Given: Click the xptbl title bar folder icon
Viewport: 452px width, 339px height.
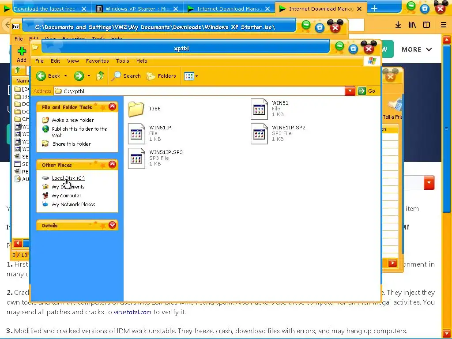Looking at the screenshot, I should click(x=35, y=47).
